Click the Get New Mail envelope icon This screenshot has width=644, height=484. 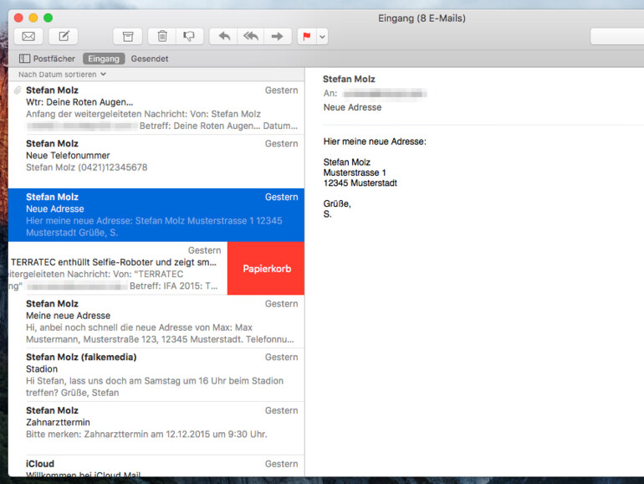[x=28, y=36]
